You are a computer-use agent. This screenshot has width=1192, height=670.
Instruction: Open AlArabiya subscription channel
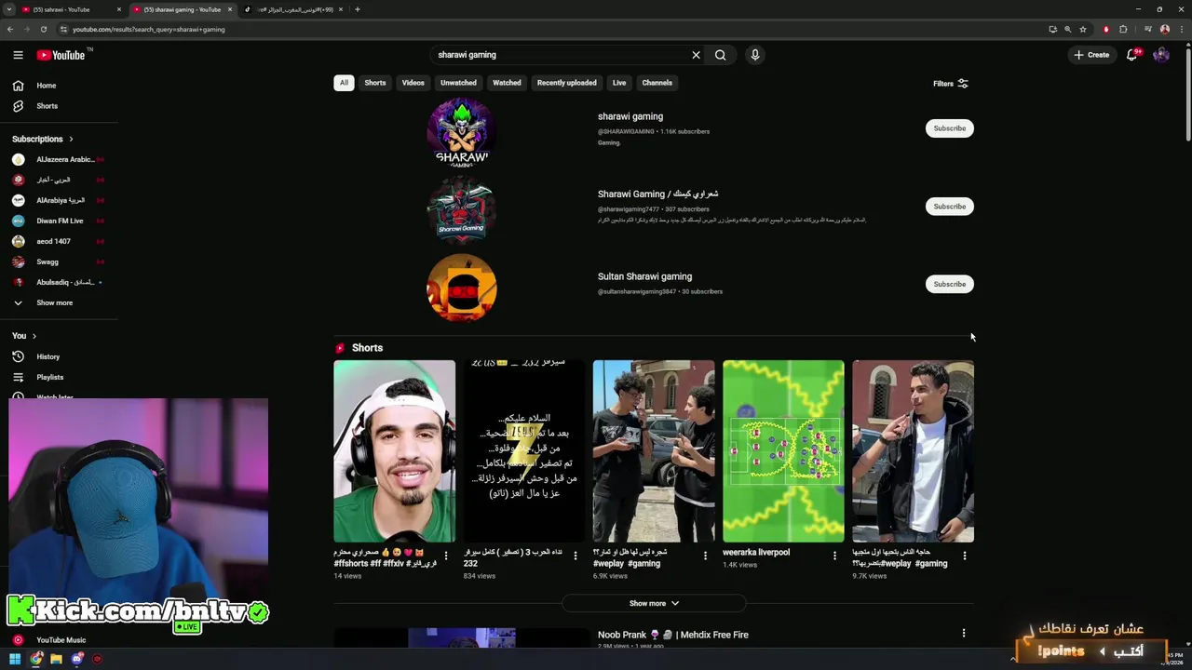click(59, 200)
